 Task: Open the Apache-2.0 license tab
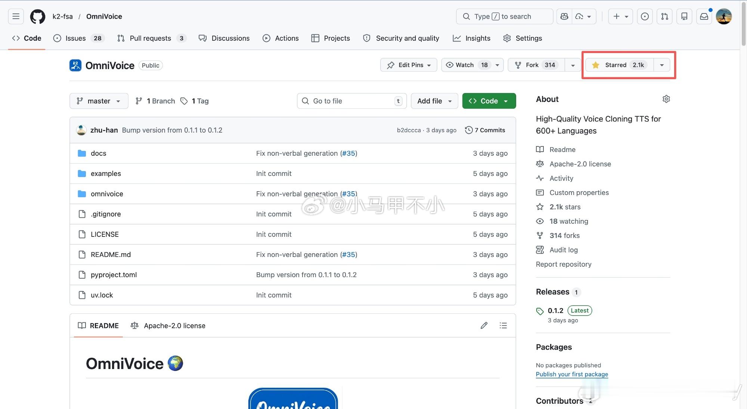[168, 326]
